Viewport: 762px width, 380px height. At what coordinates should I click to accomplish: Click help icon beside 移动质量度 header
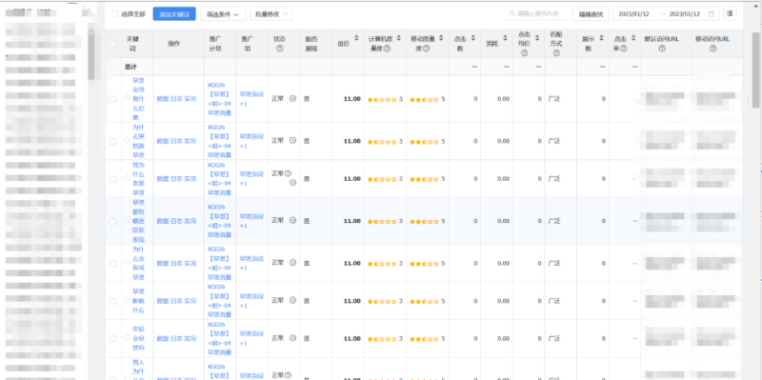point(426,49)
